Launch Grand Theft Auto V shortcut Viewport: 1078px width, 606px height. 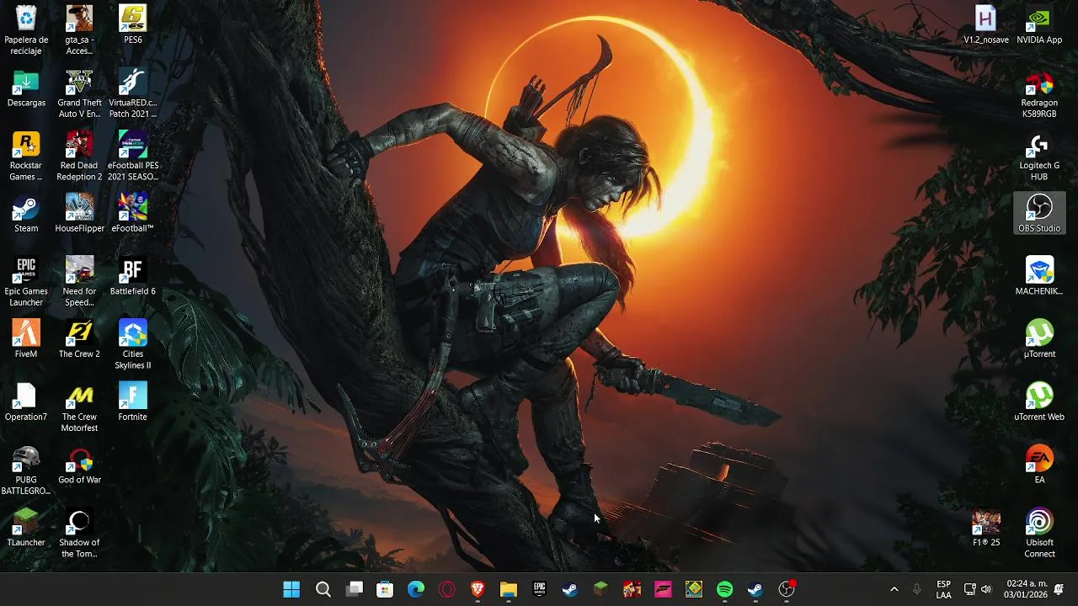79,93
